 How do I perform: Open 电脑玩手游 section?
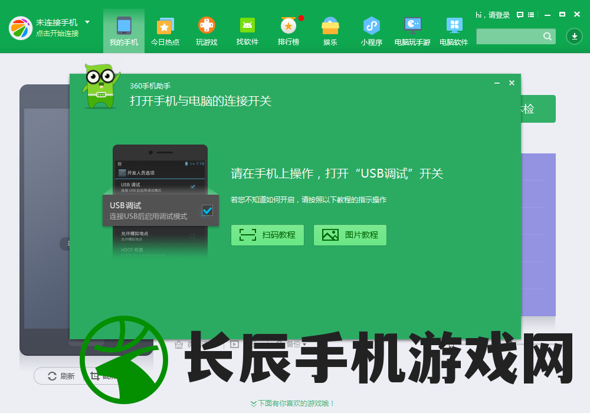[412, 31]
